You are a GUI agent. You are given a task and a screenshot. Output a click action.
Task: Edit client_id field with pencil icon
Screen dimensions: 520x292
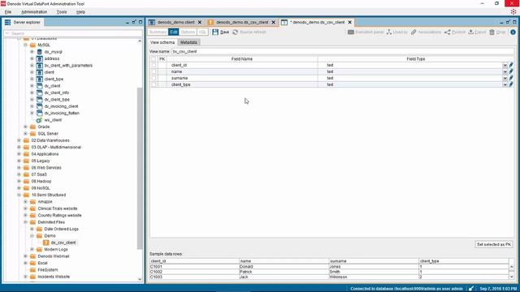(x=511, y=65)
